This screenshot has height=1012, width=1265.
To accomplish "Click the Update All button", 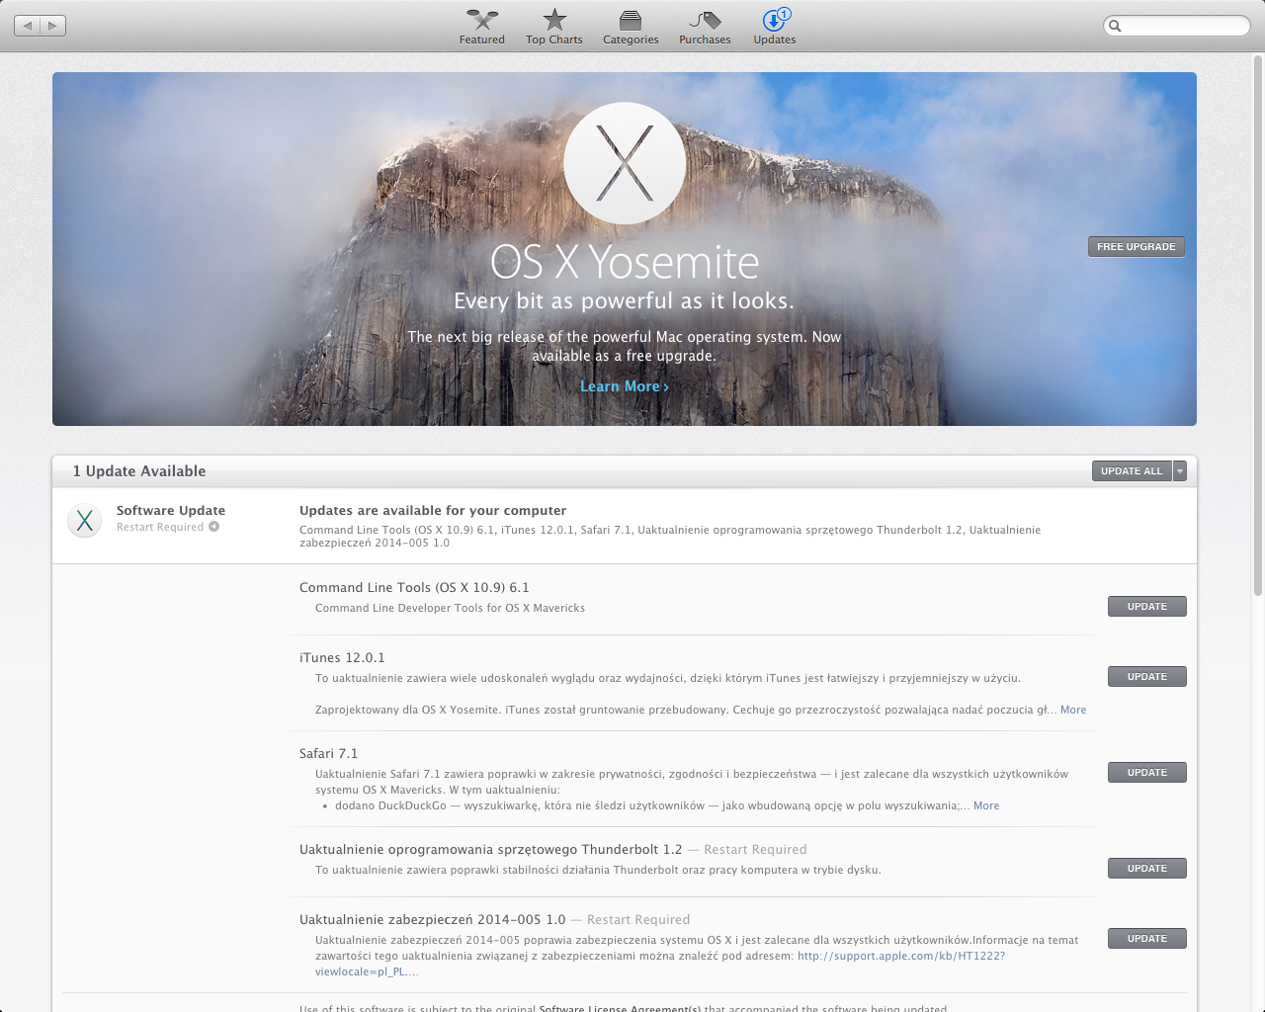I will [1132, 471].
